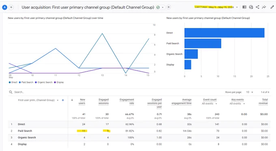Click the 'Event count' column header
This screenshot has width=276, height=151.
click(x=210, y=99)
